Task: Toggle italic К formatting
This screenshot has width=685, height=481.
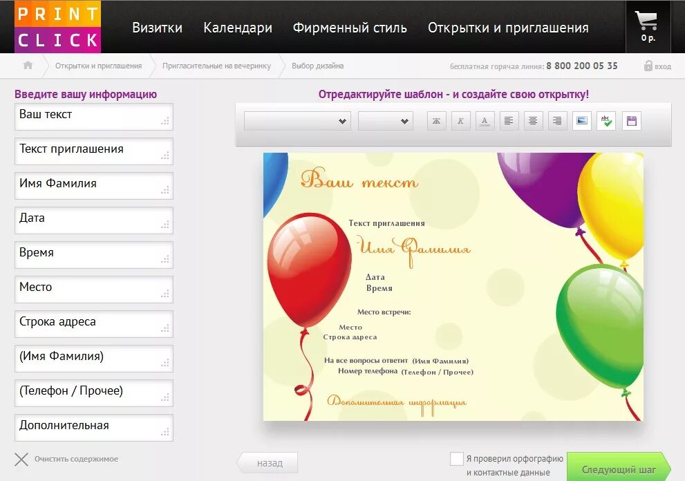Action: coord(460,121)
